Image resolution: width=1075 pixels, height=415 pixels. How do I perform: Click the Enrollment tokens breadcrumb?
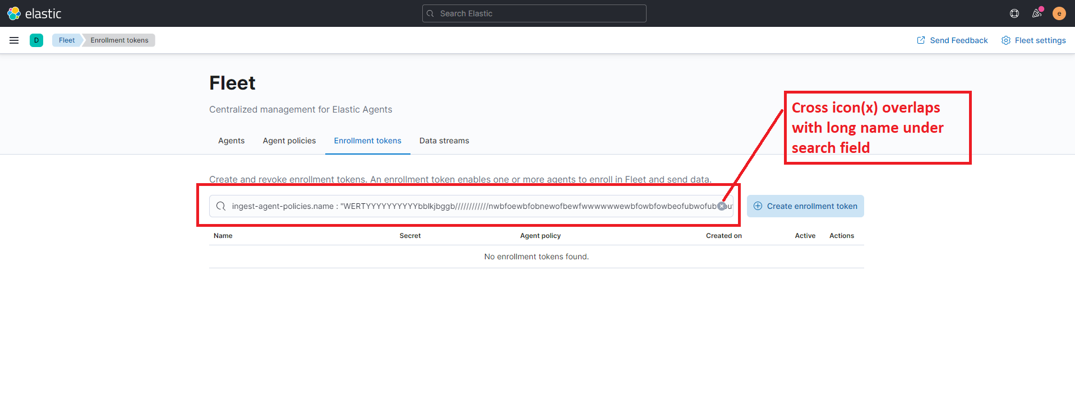point(119,40)
